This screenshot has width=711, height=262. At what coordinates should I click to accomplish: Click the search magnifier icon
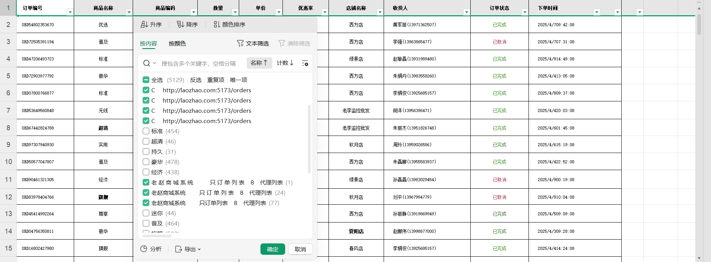coord(146,63)
